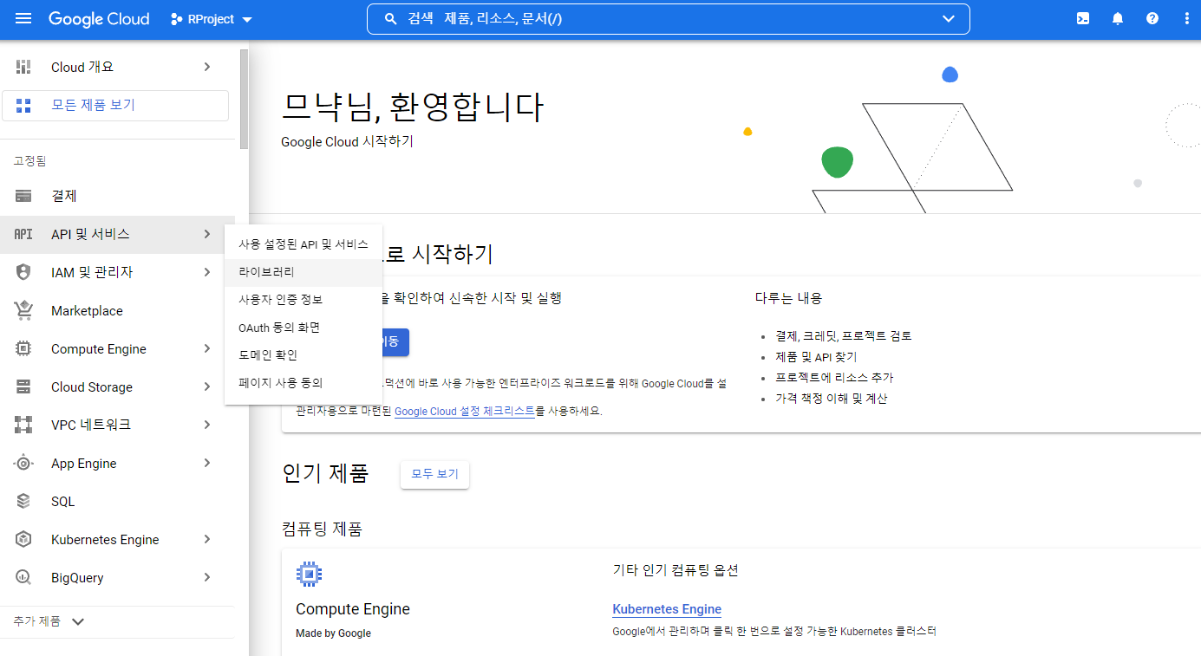Click the 프로젝트에 리소스 추가 bullet text

click(834, 378)
